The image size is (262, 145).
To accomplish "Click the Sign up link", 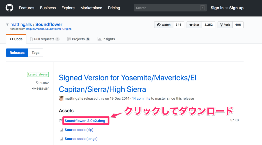I will point(236,8).
